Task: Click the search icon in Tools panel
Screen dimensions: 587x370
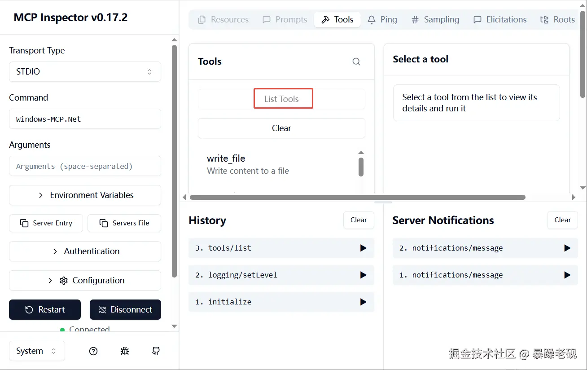Action: 356,62
